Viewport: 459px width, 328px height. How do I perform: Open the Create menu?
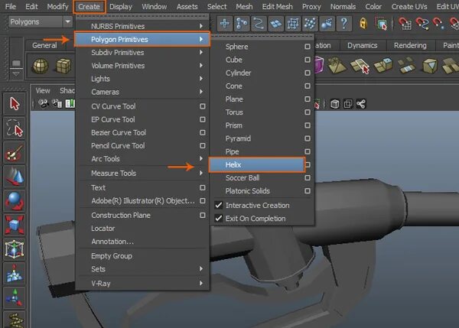tap(89, 6)
